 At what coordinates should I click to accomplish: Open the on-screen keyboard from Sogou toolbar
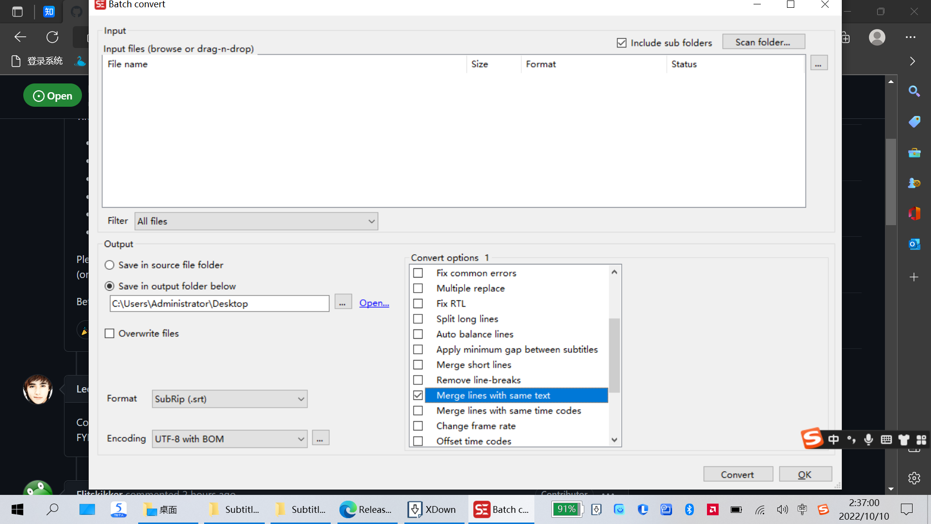tap(886, 440)
